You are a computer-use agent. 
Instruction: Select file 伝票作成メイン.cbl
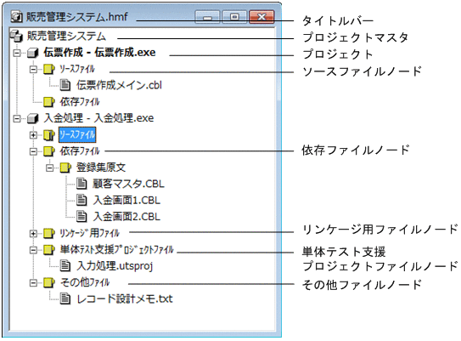pos(119,85)
